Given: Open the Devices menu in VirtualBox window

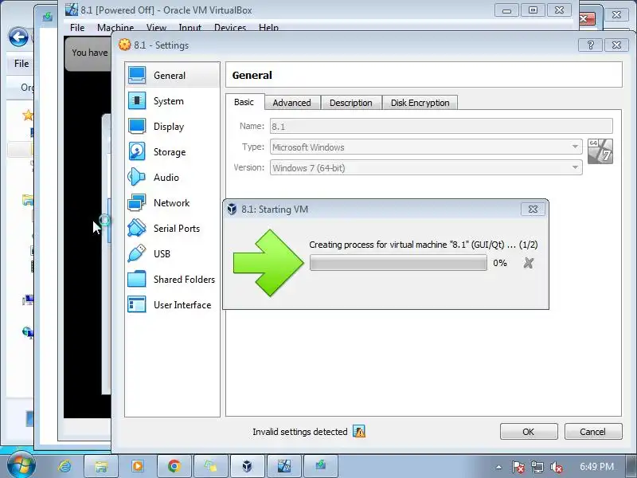Looking at the screenshot, I should coord(230,28).
